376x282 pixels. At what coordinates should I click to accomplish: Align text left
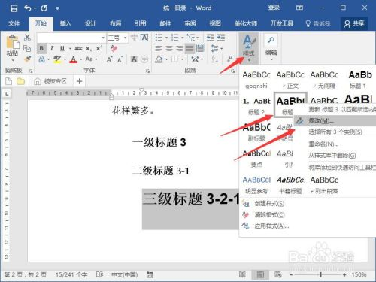pos(159,48)
